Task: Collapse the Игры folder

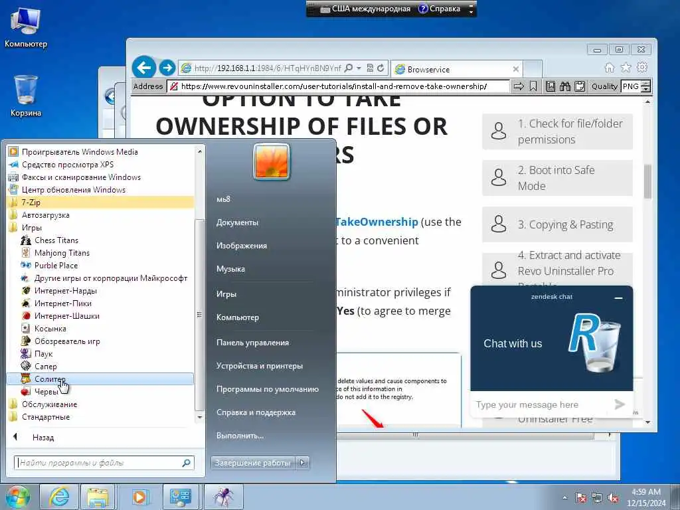Action: (x=32, y=228)
